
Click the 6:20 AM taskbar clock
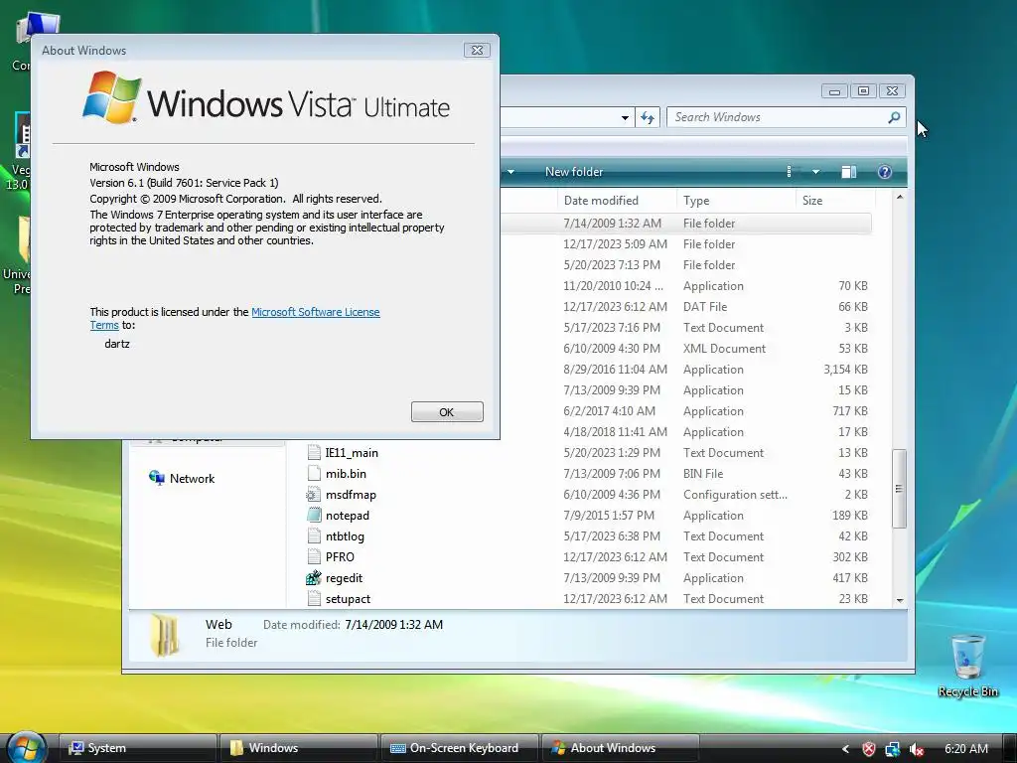(x=965, y=749)
